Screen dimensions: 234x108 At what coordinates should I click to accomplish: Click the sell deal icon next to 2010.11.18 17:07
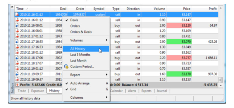[17, 63]
